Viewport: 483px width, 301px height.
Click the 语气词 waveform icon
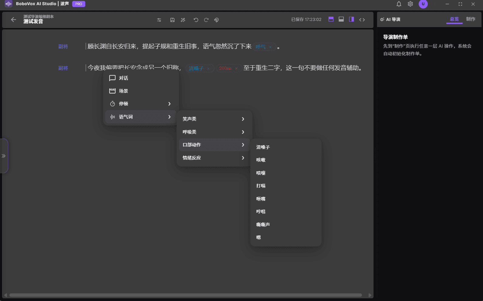(113, 117)
